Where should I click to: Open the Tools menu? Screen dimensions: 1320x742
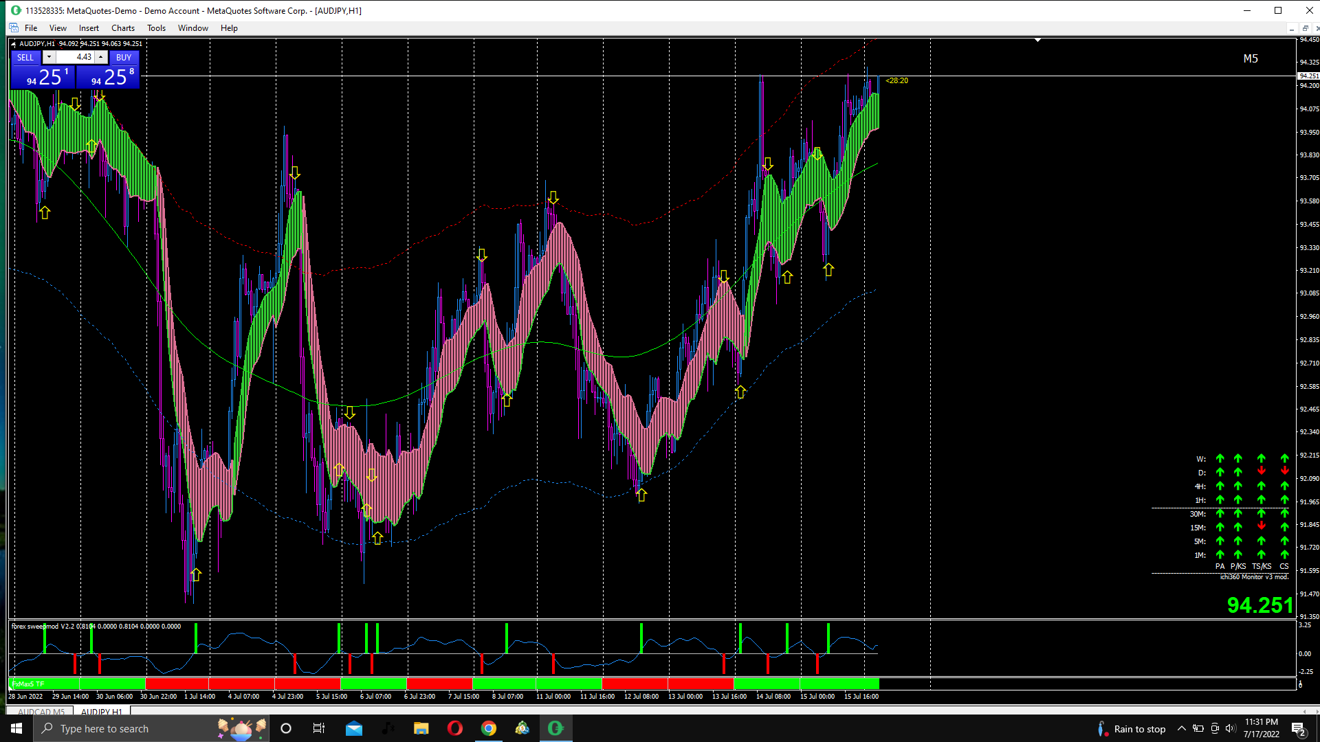tap(156, 28)
